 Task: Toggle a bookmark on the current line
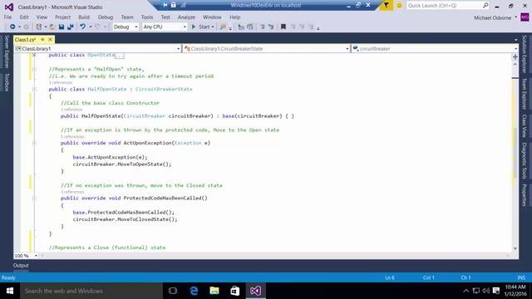283,27
